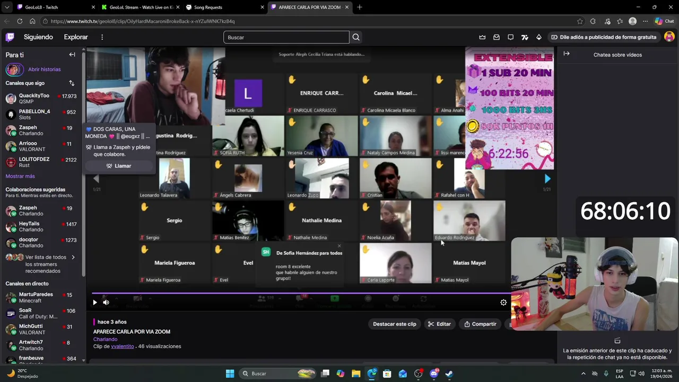The width and height of the screenshot is (679, 382).
Task: Play the clip video
Action: (95, 302)
